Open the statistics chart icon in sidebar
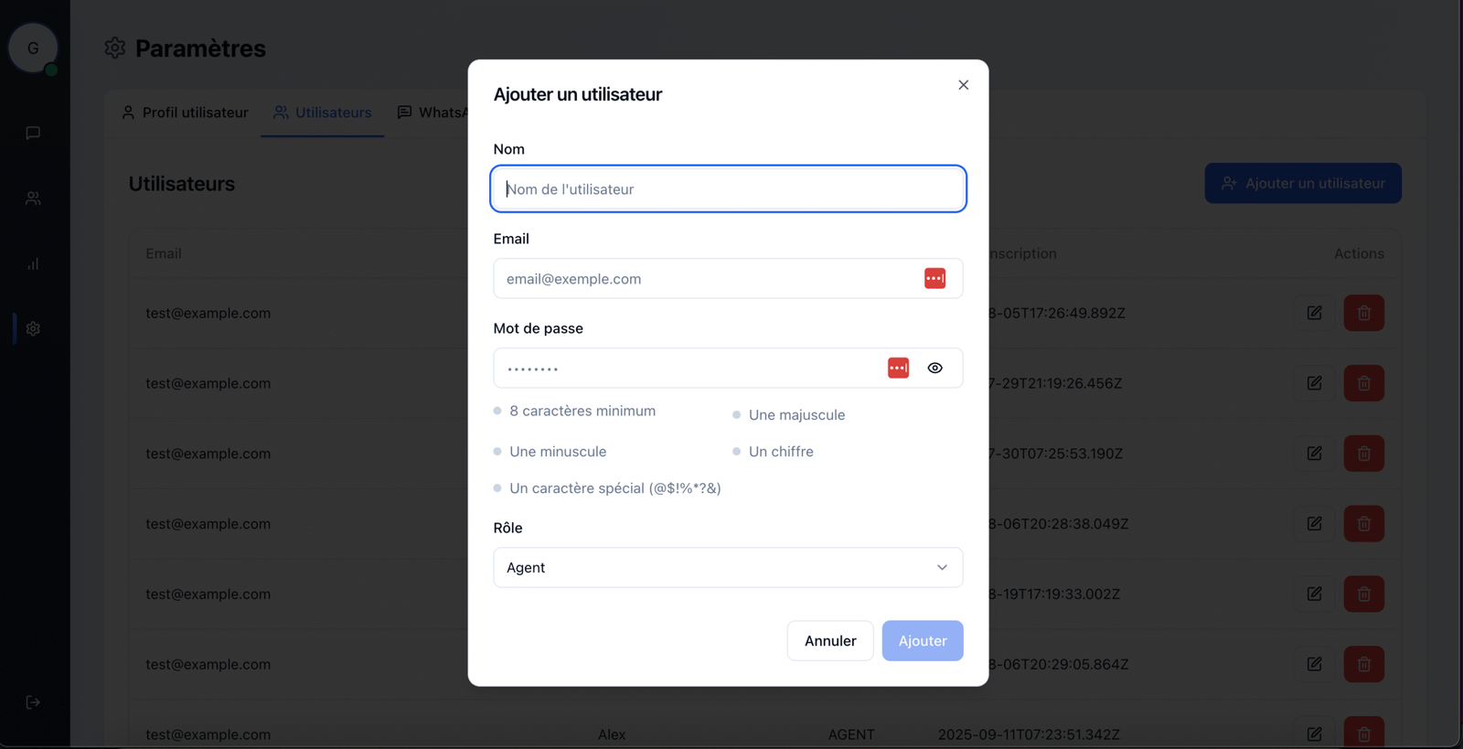The width and height of the screenshot is (1463, 749). 33,263
